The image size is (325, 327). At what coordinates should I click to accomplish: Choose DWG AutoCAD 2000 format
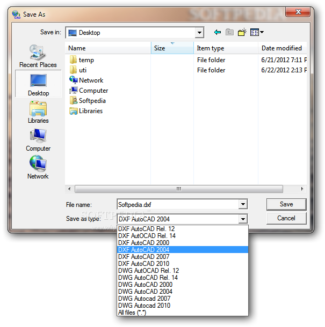coord(183,285)
